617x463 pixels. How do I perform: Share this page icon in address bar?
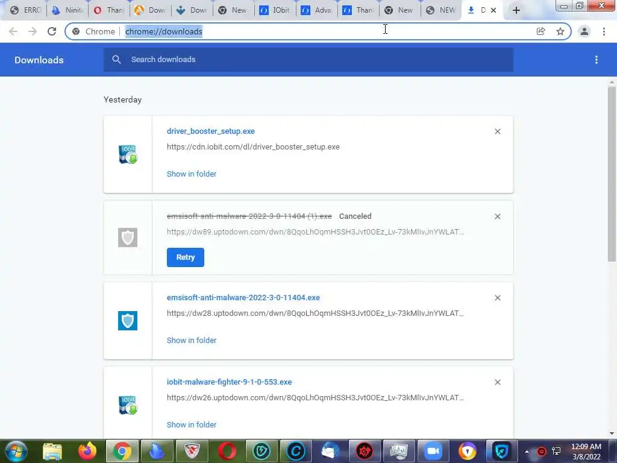pyautogui.click(x=540, y=31)
